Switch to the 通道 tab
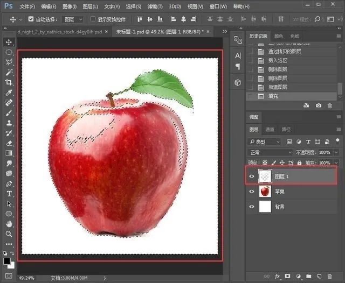 270,130
